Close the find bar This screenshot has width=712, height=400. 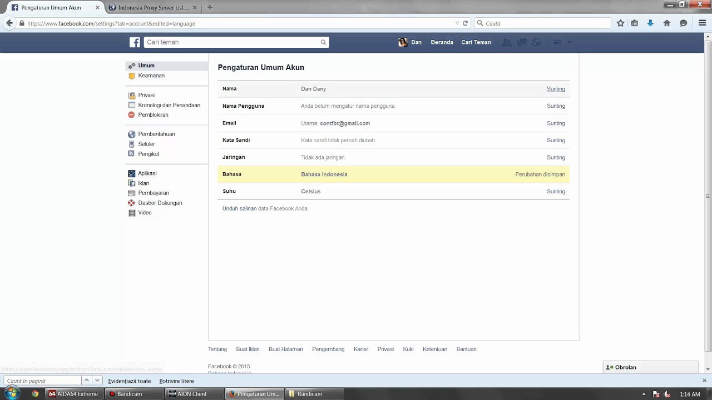click(704, 381)
